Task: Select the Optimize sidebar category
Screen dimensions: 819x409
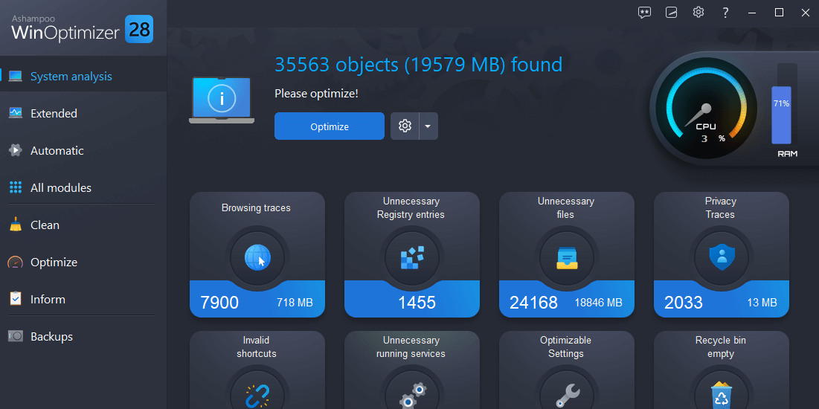Action: tap(83, 263)
